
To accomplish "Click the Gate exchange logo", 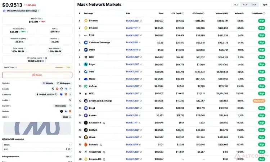I will pos(86,72).
